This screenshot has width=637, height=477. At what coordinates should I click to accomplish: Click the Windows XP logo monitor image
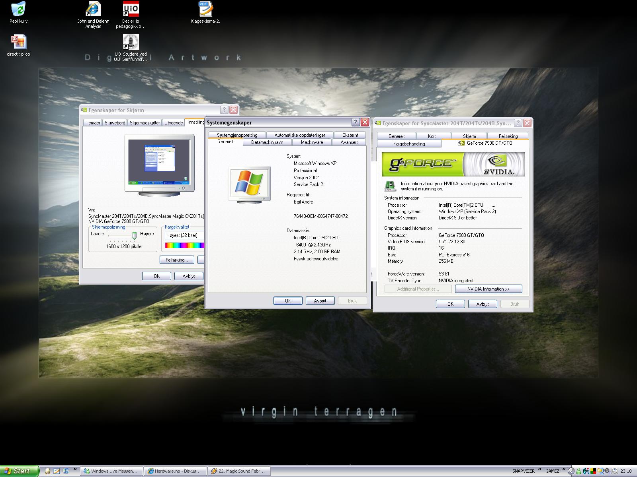(x=250, y=184)
